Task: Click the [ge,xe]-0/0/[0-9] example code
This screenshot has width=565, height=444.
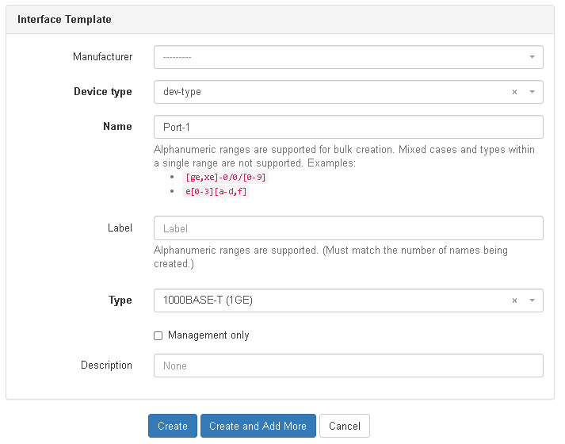Action: pos(226,178)
